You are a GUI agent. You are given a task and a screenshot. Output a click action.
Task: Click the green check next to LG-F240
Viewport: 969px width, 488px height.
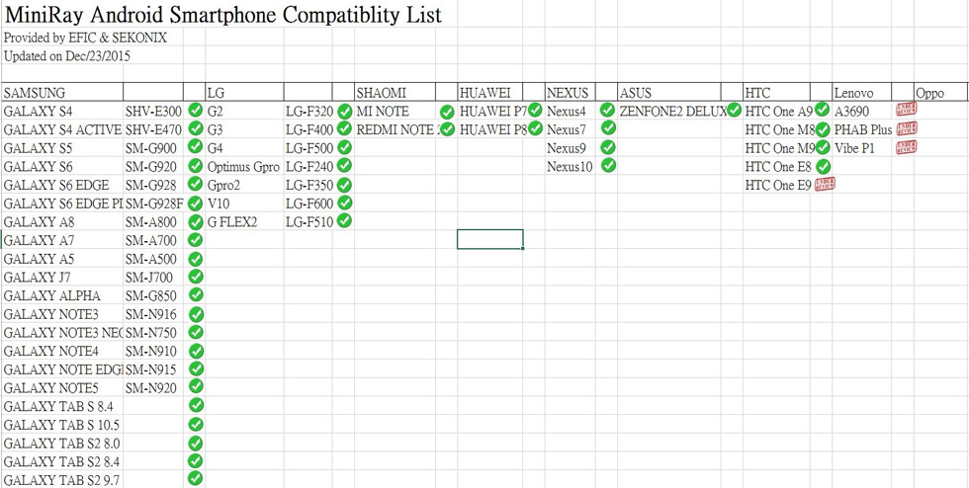pos(345,166)
